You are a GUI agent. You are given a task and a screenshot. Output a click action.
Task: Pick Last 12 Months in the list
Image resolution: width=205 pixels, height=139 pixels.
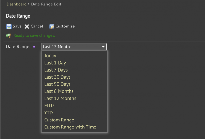[x=60, y=98]
